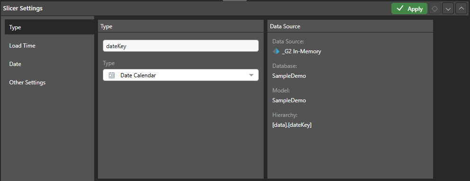
Task: Switch to the Load Time tab
Action: pos(49,46)
